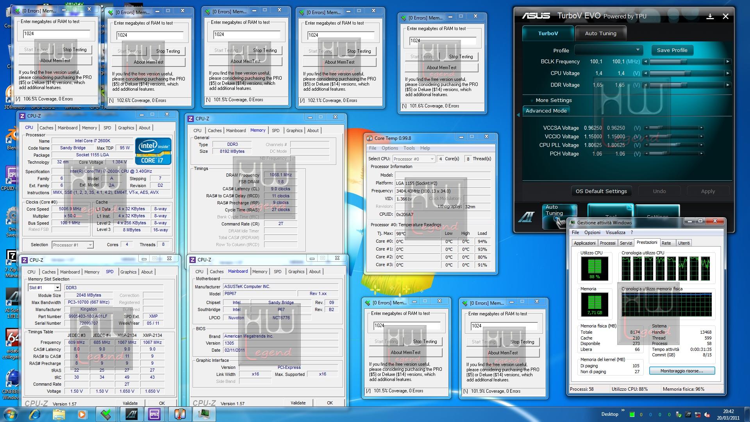
Task: Click the network tray icon with red X
Action: [698, 415]
